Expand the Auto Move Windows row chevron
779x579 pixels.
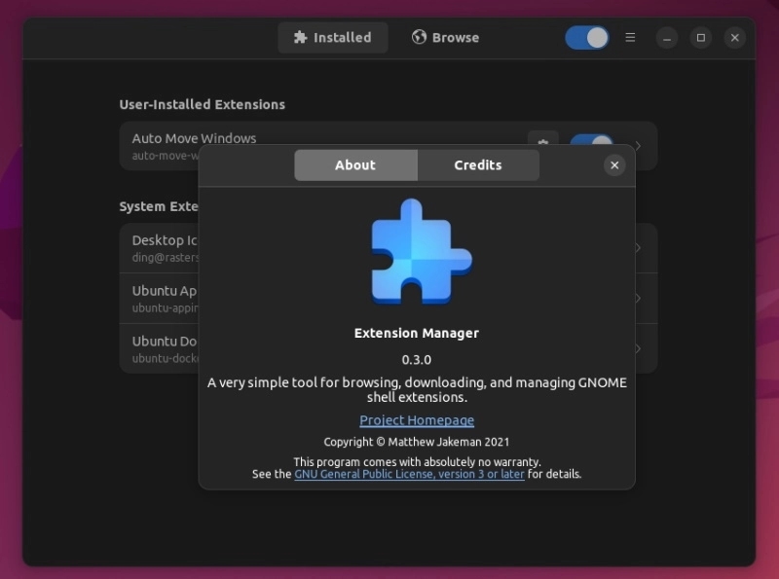coord(638,146)
